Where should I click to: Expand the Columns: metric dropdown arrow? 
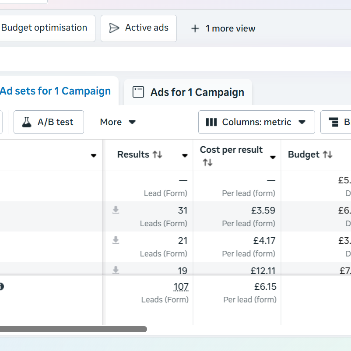302,122
